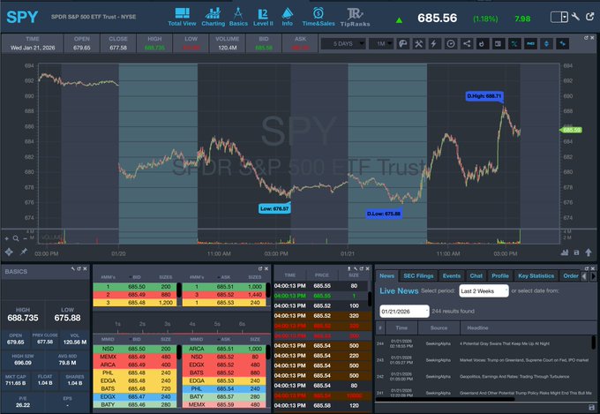
Task: Click the D.Low 675.88 chart marker
Action: (x=384, y=214)
